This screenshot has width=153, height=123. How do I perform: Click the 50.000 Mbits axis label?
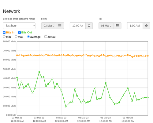click(9, 69)
